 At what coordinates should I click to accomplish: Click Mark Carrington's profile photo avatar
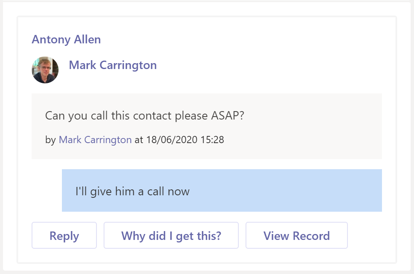[x=45, y=70]
